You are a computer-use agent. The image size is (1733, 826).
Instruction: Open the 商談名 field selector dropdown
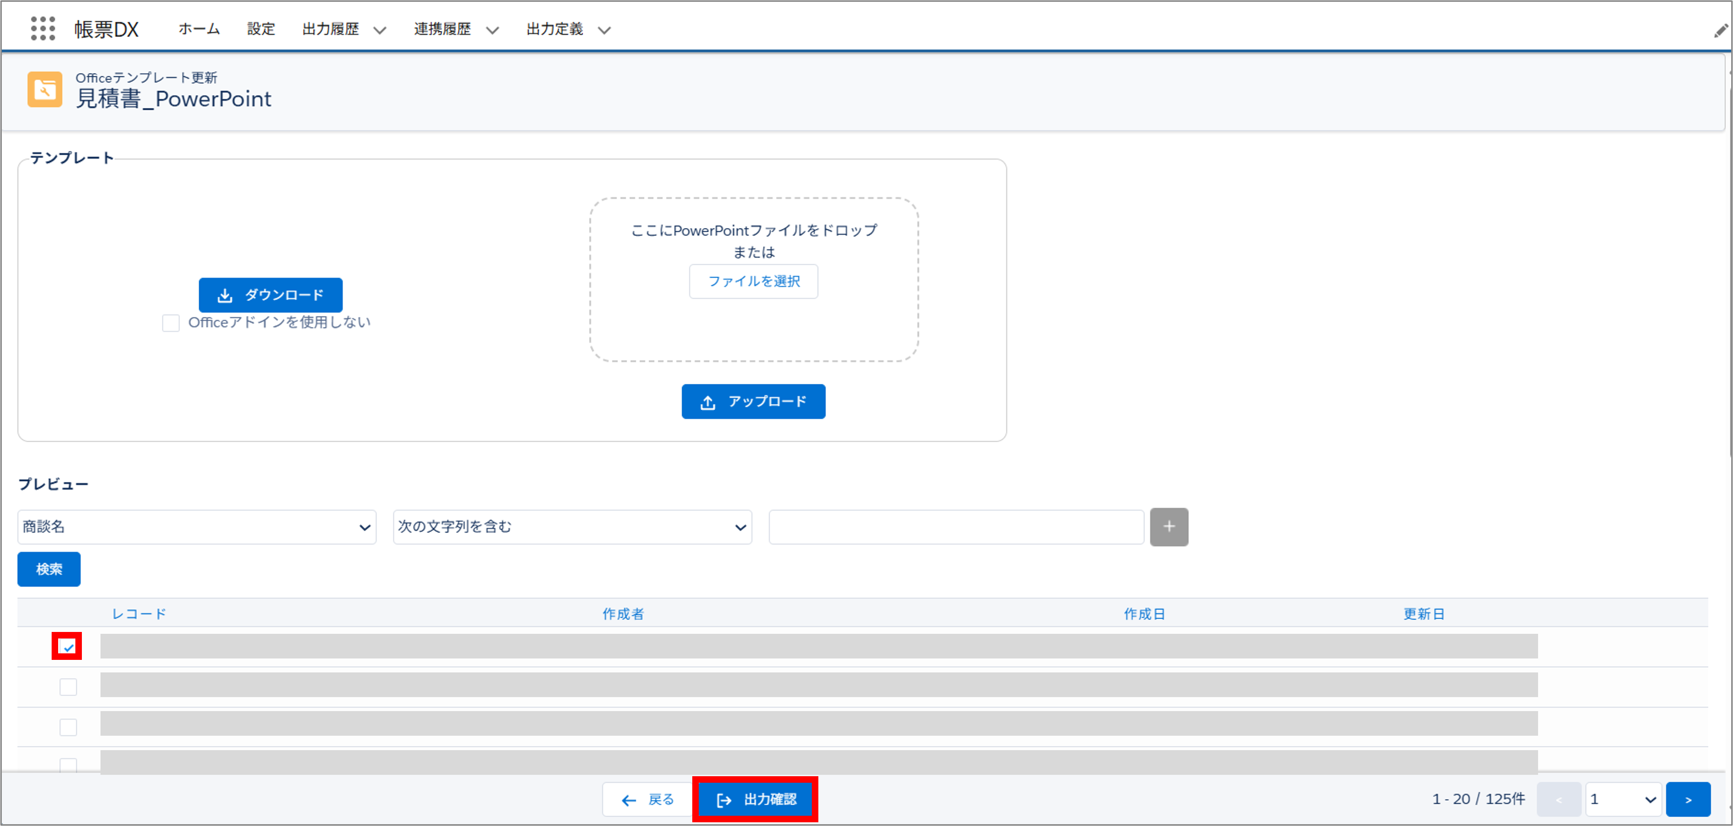tap(196, 526)
